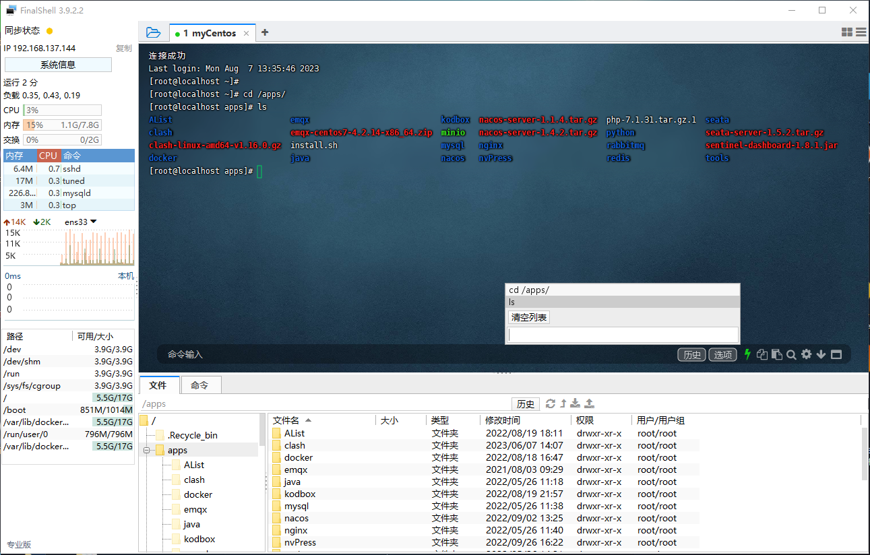Select mysql folder in file list
This screenshot has width=870, height=555.
pos(483,506)
